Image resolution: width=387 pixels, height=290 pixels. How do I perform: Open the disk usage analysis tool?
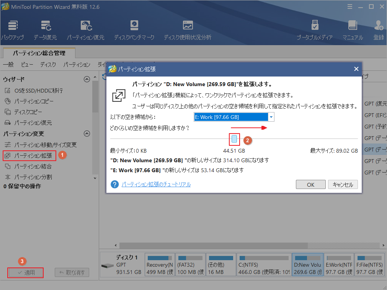click(x=188, y=30)
